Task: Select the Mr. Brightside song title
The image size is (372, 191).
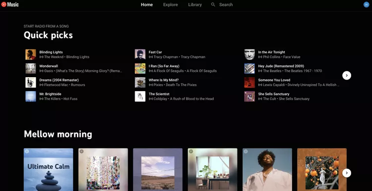Action: [50, 94]
